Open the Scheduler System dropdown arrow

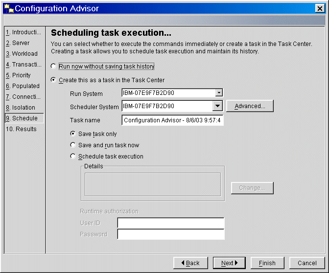pos(218,106)
